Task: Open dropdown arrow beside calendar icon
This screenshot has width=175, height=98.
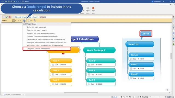Action: pos(31,21)
